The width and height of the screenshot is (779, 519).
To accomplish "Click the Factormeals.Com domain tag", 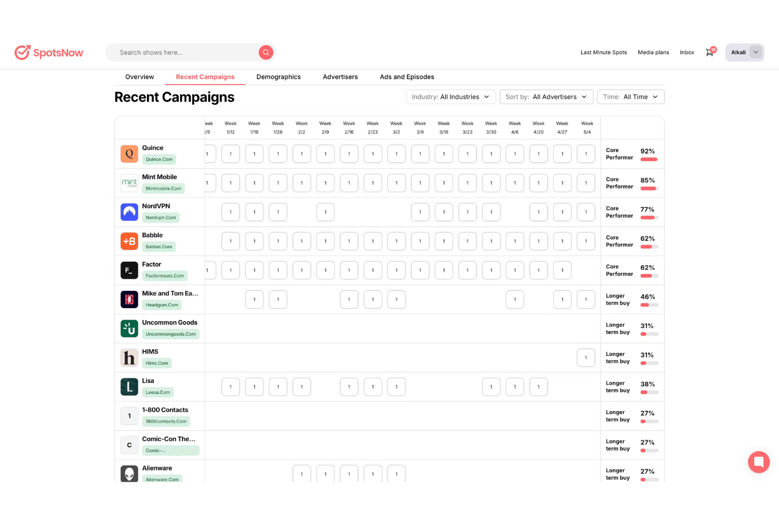I will (165, 276).
